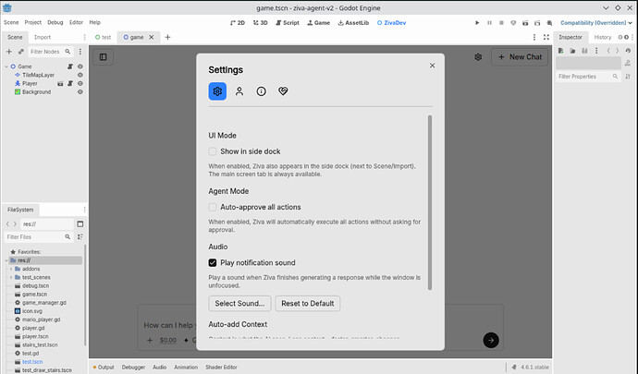Enable Show in side dock checkbox

[x=213, y=151]
